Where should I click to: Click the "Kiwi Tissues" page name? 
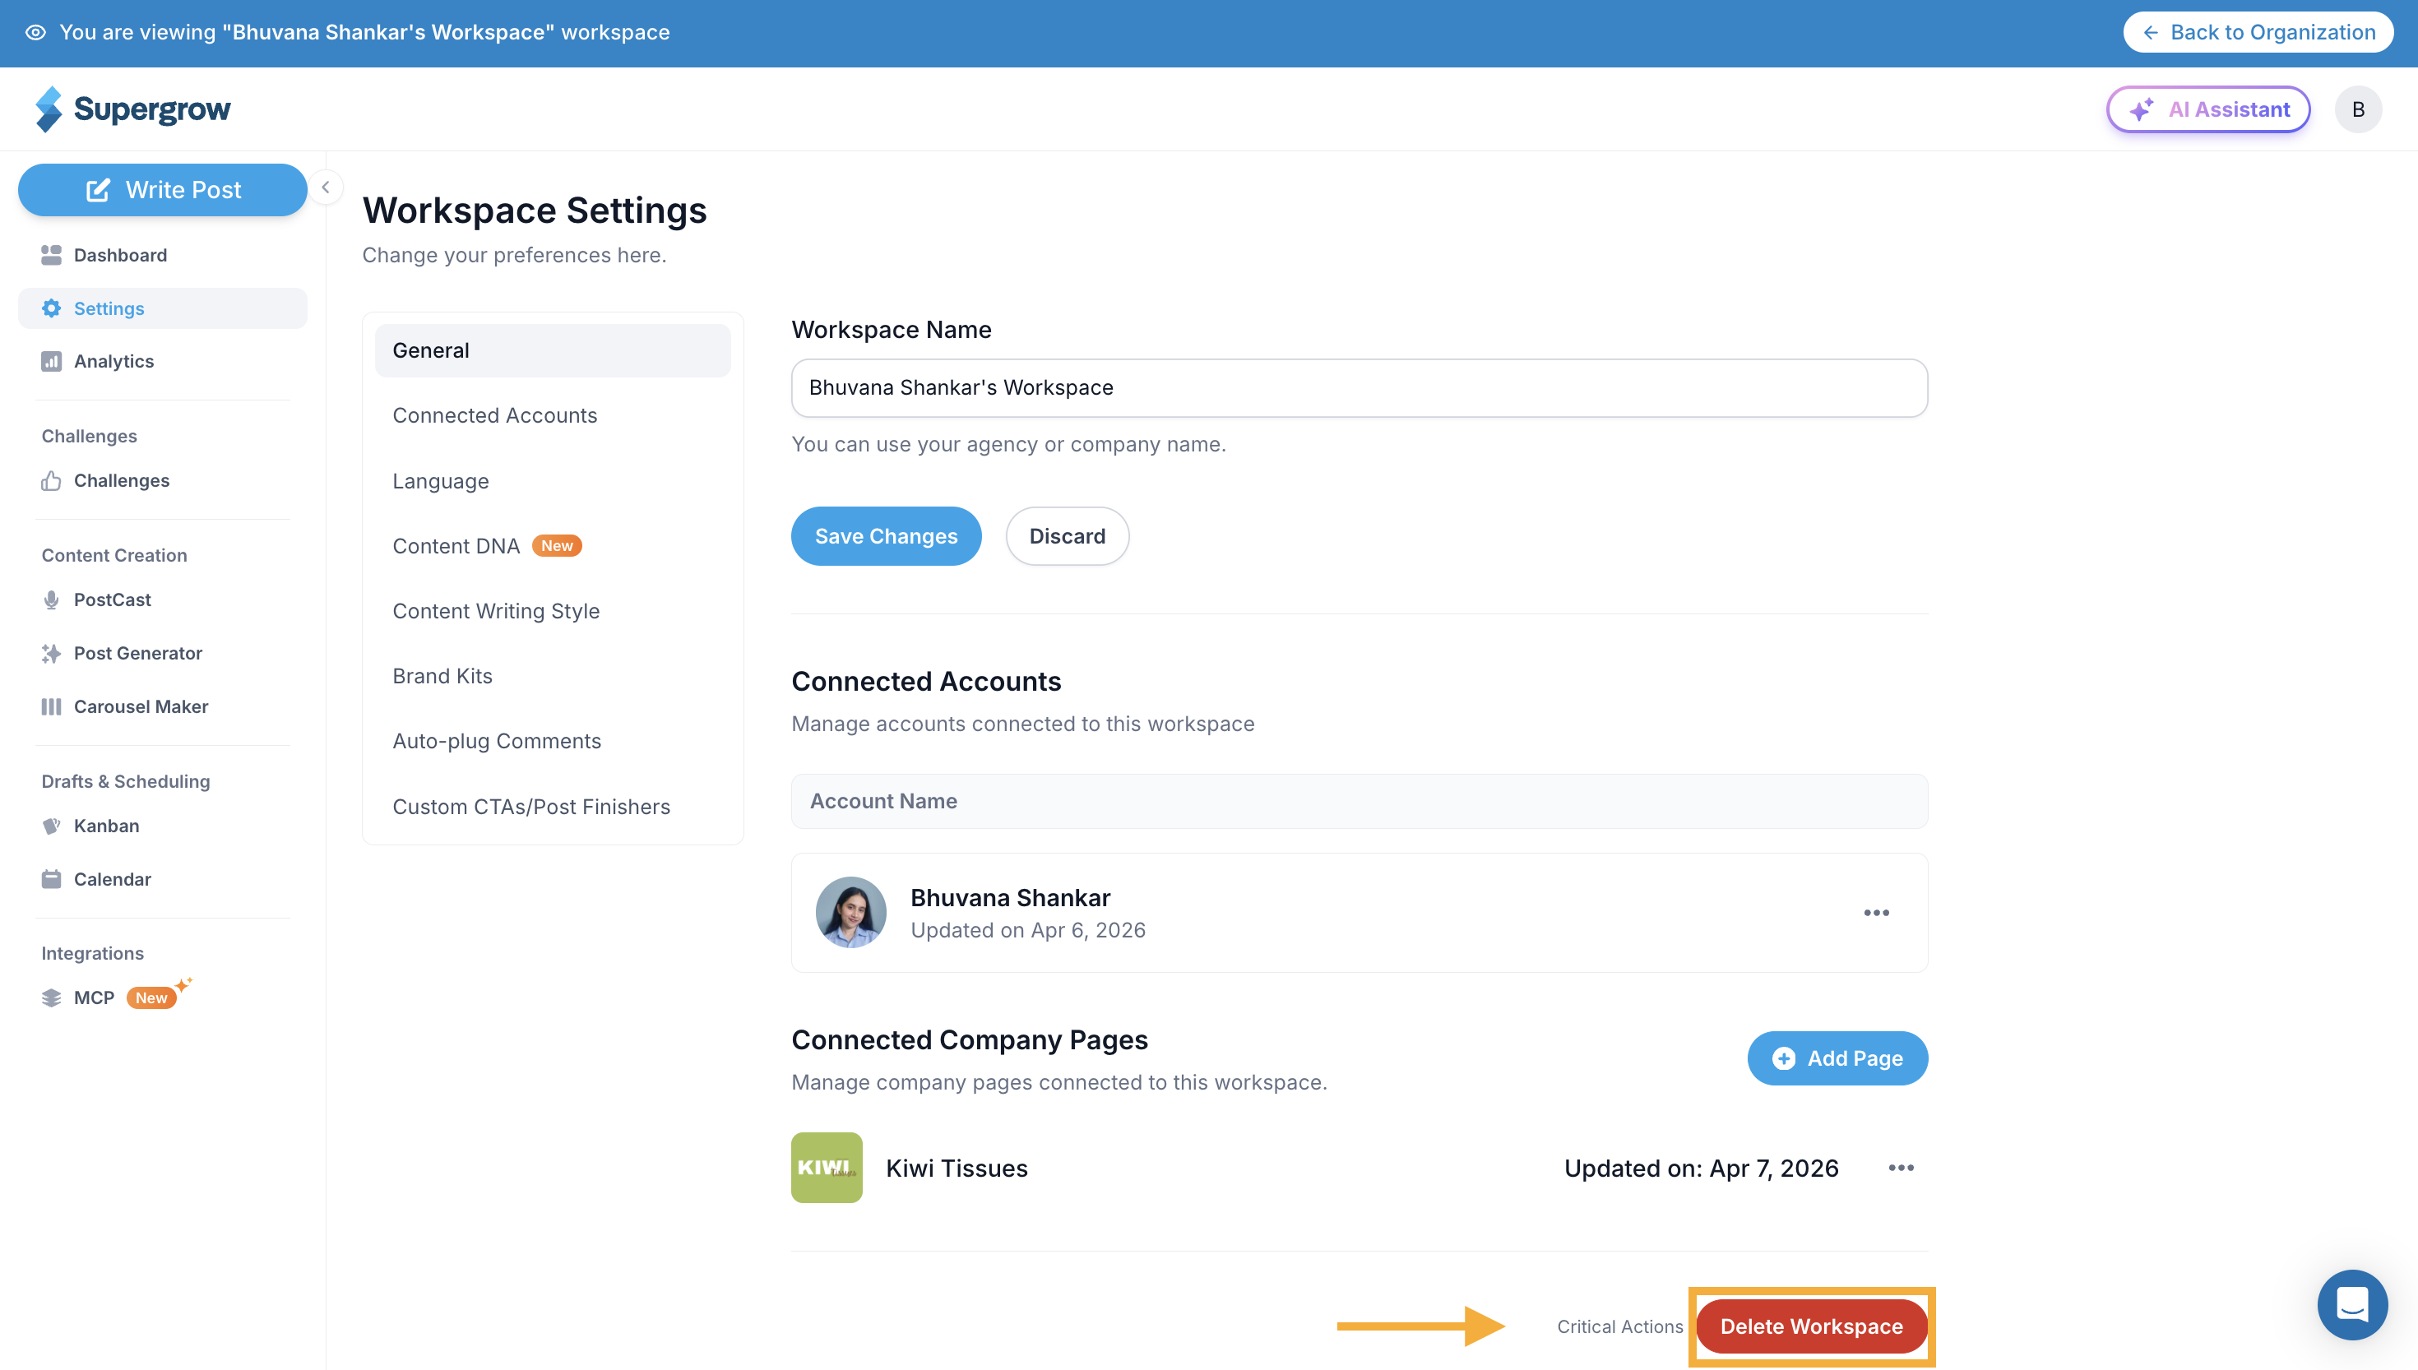[x=957, y=1169]
